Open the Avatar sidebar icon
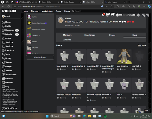The image size is (152, 119). [3, 38]
